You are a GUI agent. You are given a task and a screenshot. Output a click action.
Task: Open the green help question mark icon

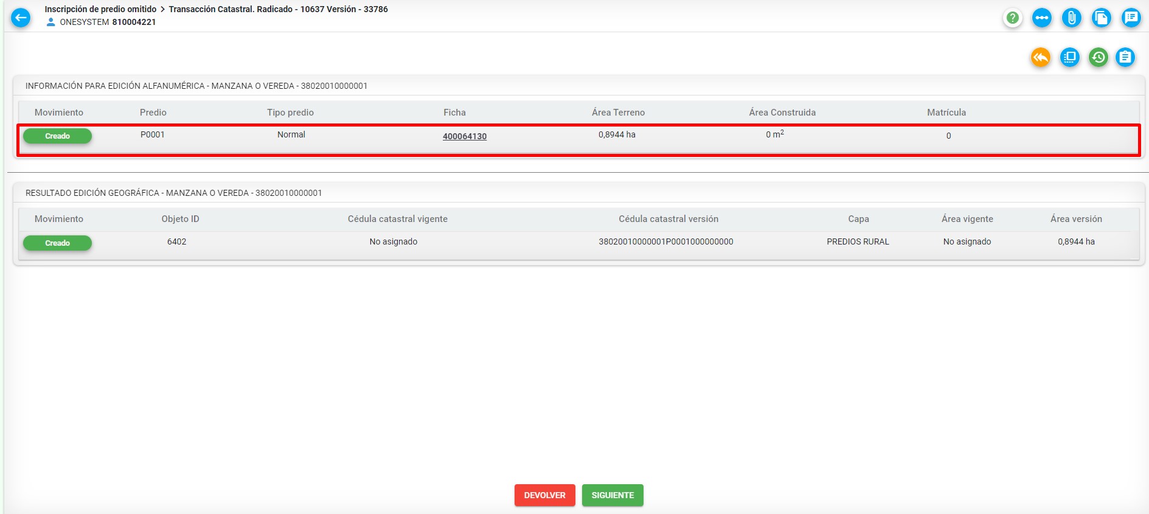1013,18
